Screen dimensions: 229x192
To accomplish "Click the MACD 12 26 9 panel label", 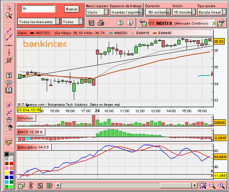I will [x=31, y=132].
